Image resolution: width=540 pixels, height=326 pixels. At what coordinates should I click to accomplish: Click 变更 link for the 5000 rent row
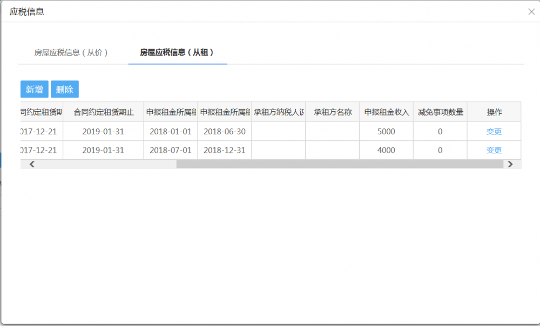[494, 131]
